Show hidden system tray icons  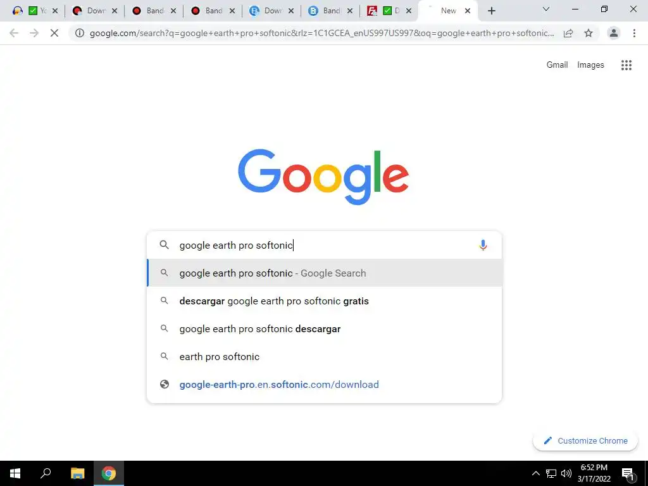pos(535,473)
